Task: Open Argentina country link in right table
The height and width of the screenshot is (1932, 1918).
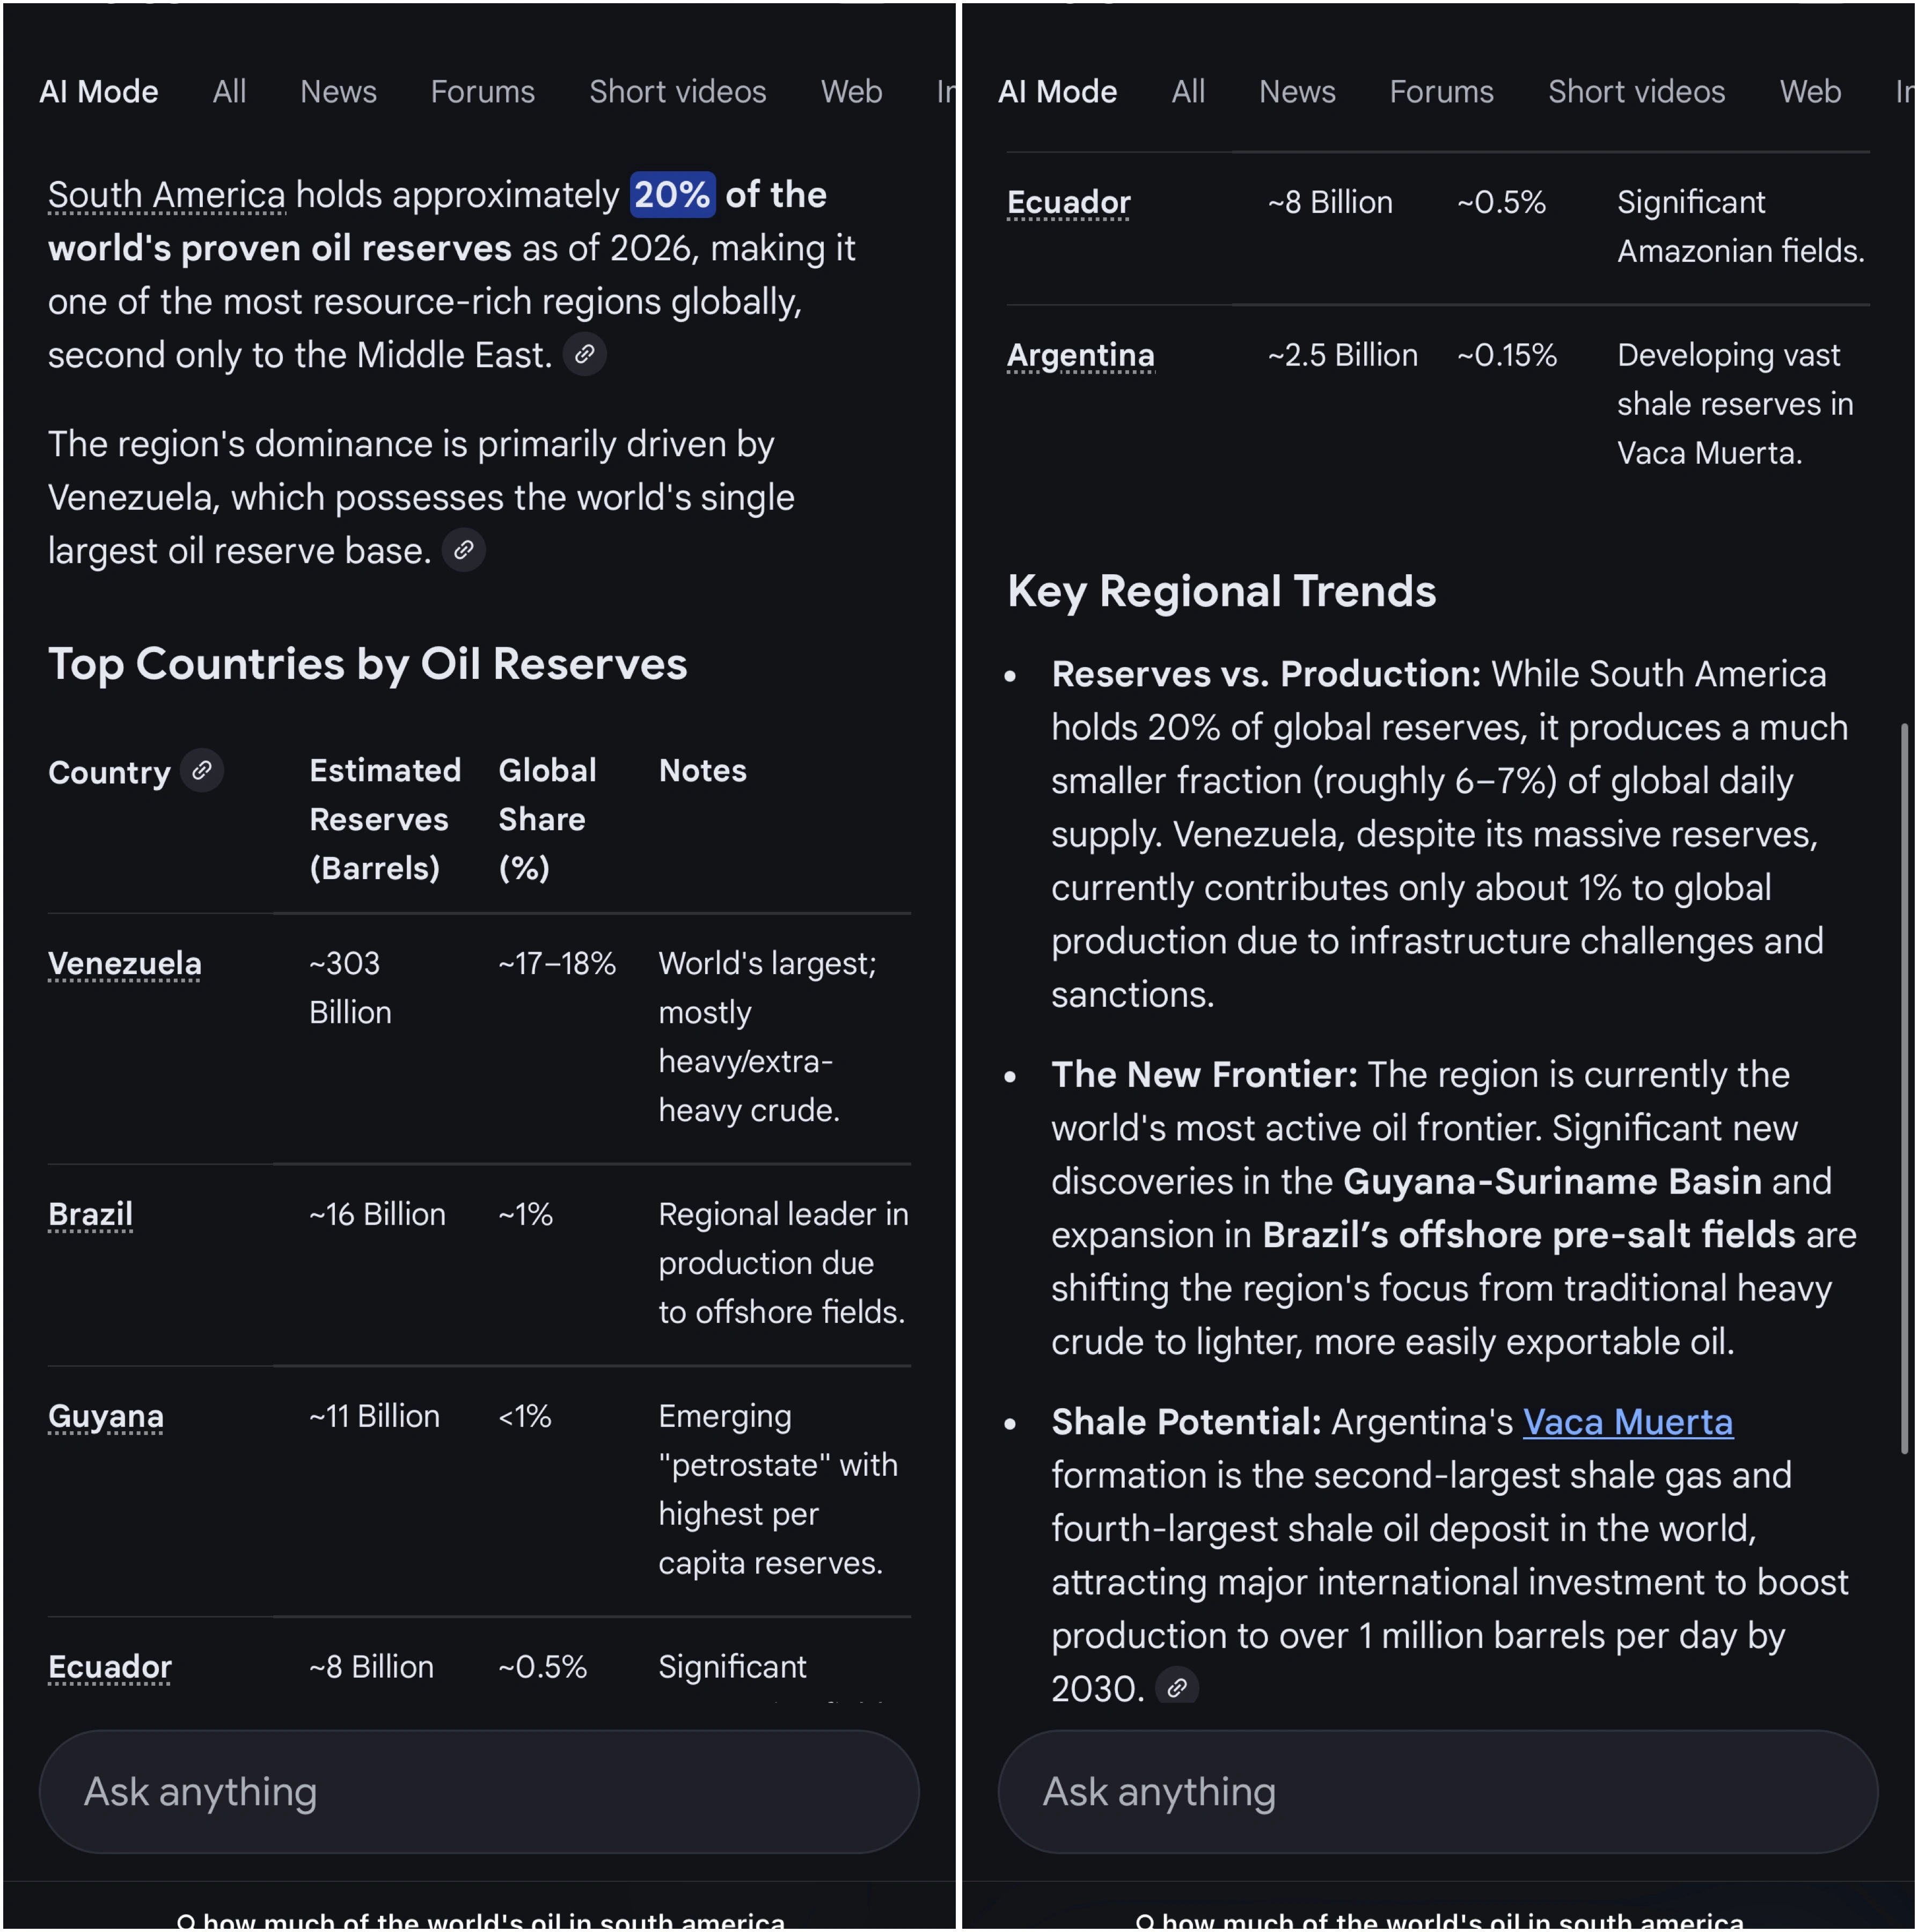Action: tap(1080, 355)
